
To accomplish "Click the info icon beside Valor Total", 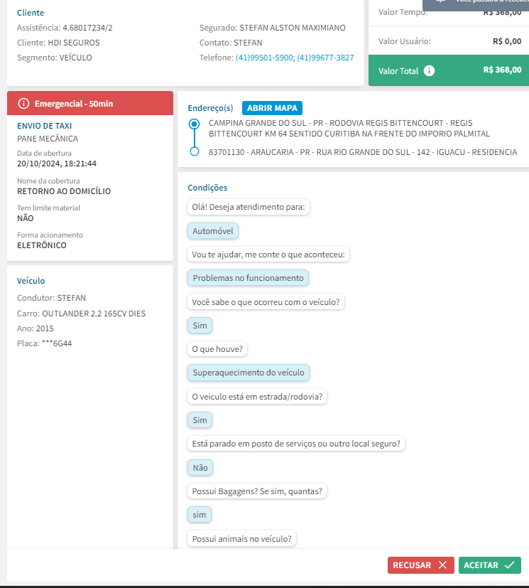I will 430,71.
